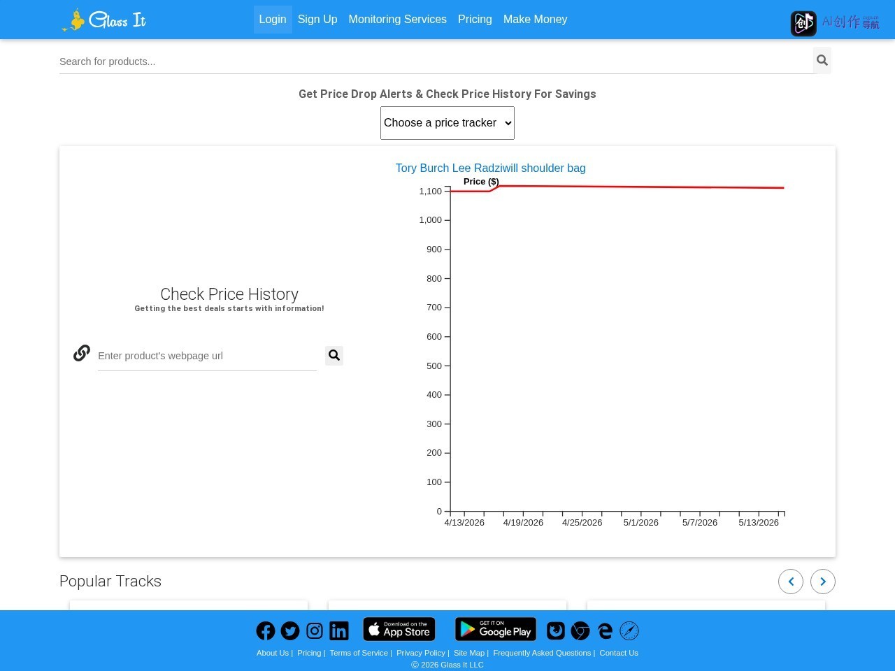895x671 pixels.
Task: Click the 1,100 price axis label
Action: [431, 192]
